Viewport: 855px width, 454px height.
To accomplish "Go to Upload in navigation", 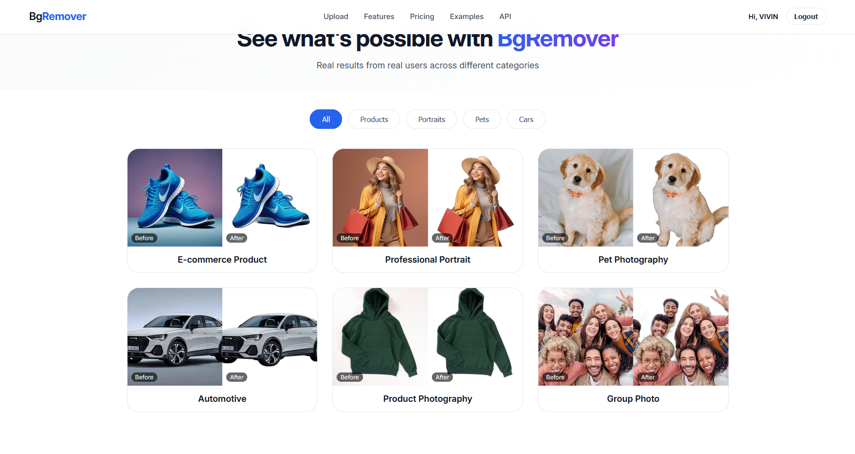I will coord(336,17).
